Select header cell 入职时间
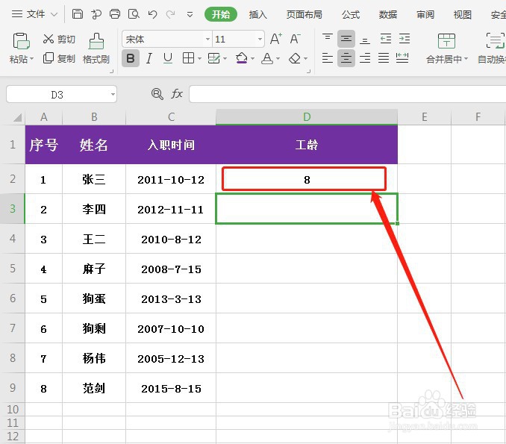This screenshot has width=506, height=444. [171, 145]
